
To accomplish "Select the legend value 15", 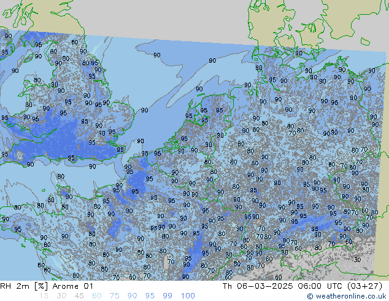I will [44, 296].
